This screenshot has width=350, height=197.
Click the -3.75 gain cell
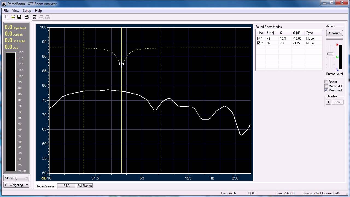pyautogui.click(x=297, y=43)
